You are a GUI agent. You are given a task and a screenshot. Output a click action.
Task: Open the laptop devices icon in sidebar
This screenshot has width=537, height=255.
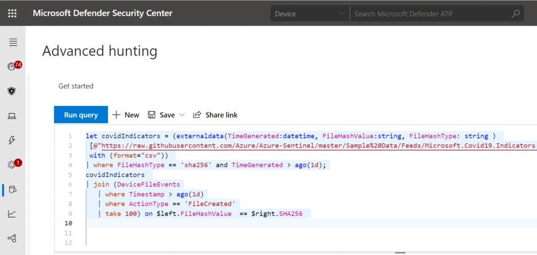(12, 115)
